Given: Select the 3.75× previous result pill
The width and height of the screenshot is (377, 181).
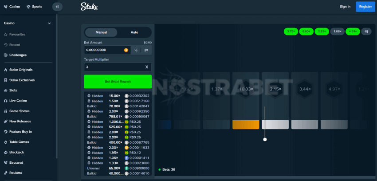Looking at the screenshot, I should (291, 31).
